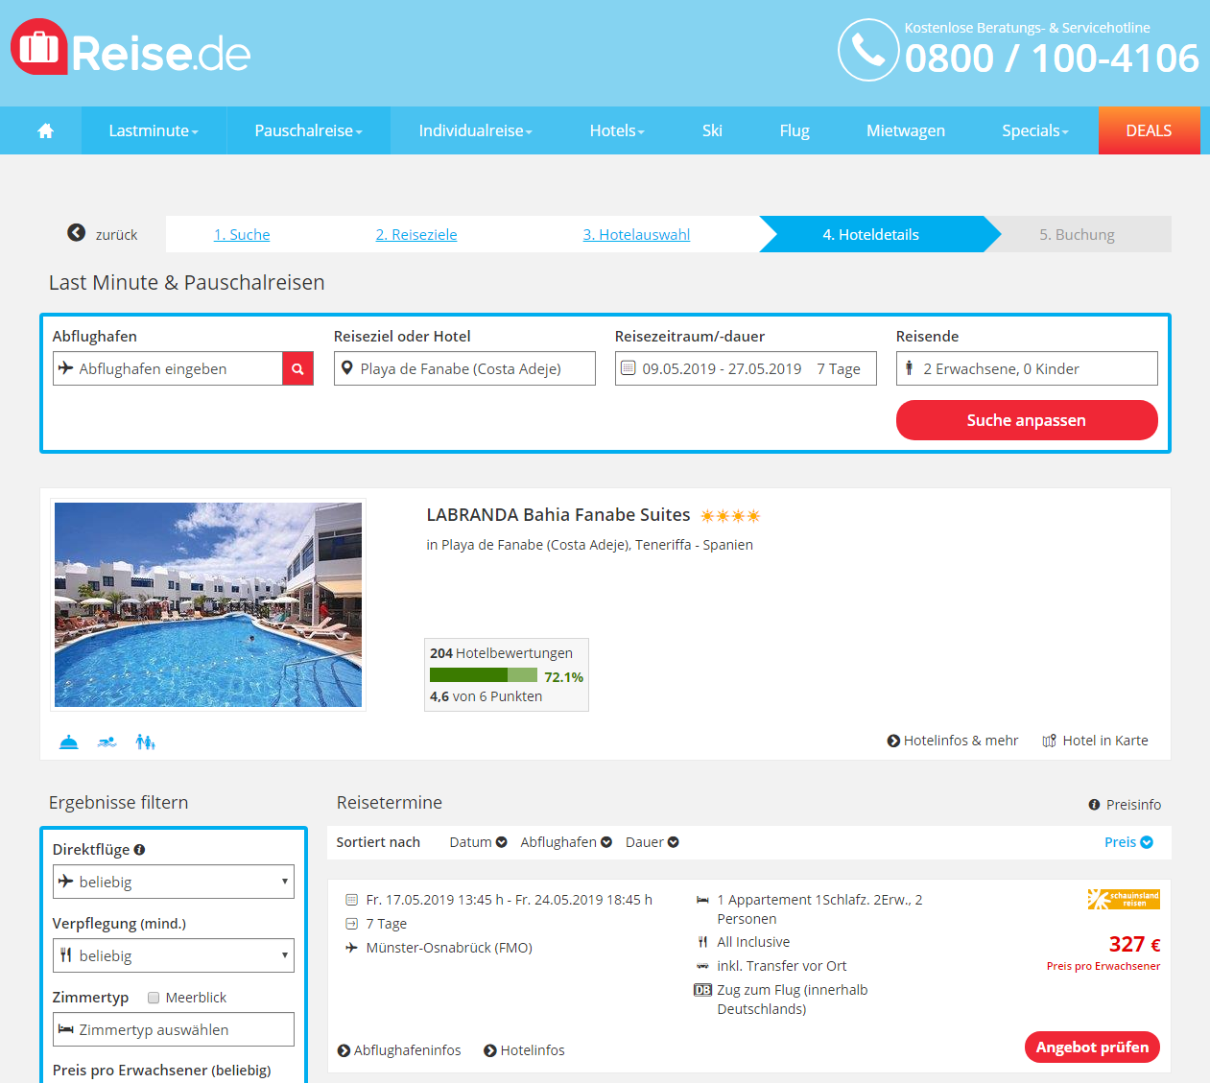
Task: Click the LABRANDA Bahia Fanabe Suites title
Action: click(558, 515)
